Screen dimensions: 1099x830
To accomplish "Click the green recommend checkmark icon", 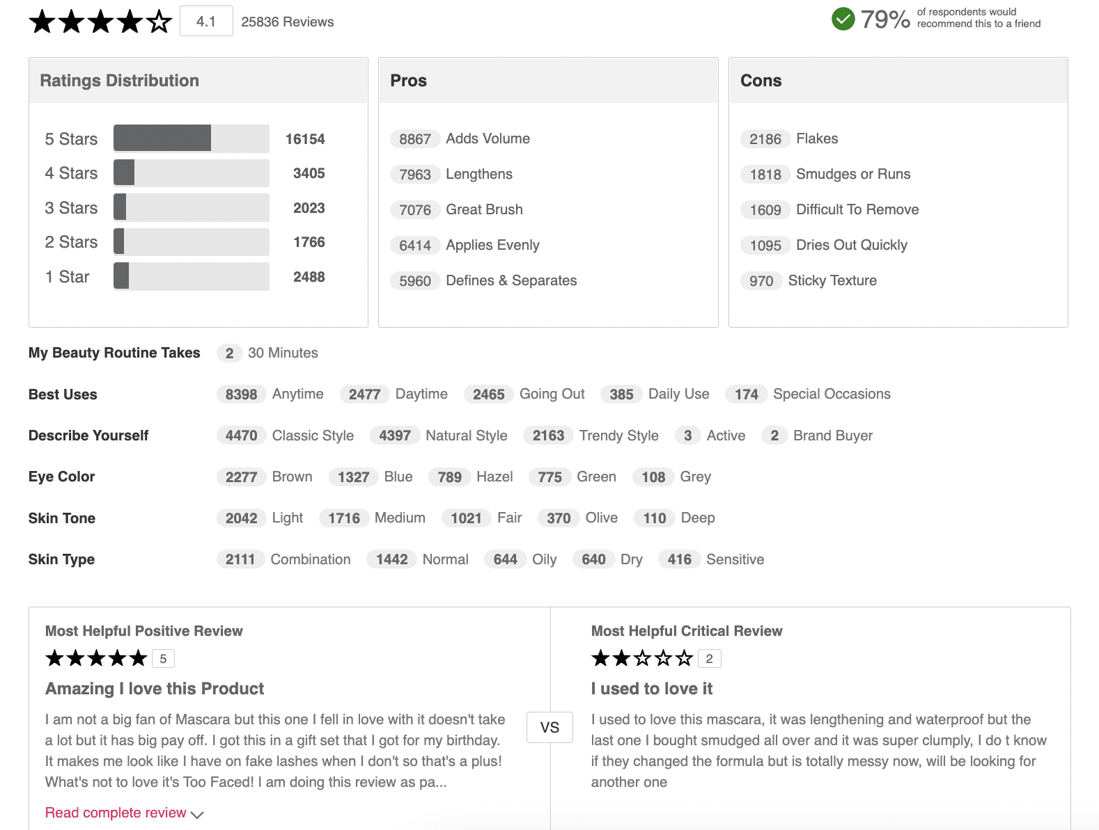I will [x=843, y=19].
